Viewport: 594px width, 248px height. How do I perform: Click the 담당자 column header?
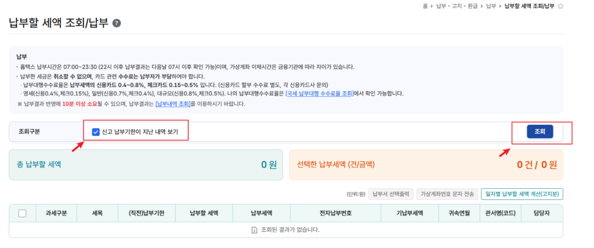[542, 213]
